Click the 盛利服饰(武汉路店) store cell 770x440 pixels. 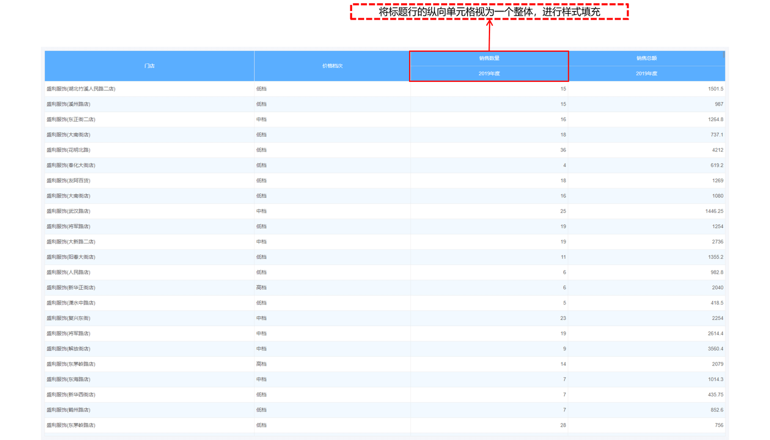tap(68, 211)
